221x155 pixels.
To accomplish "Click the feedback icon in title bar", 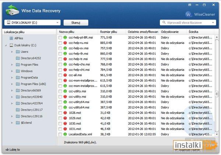I will coord(190,5).
